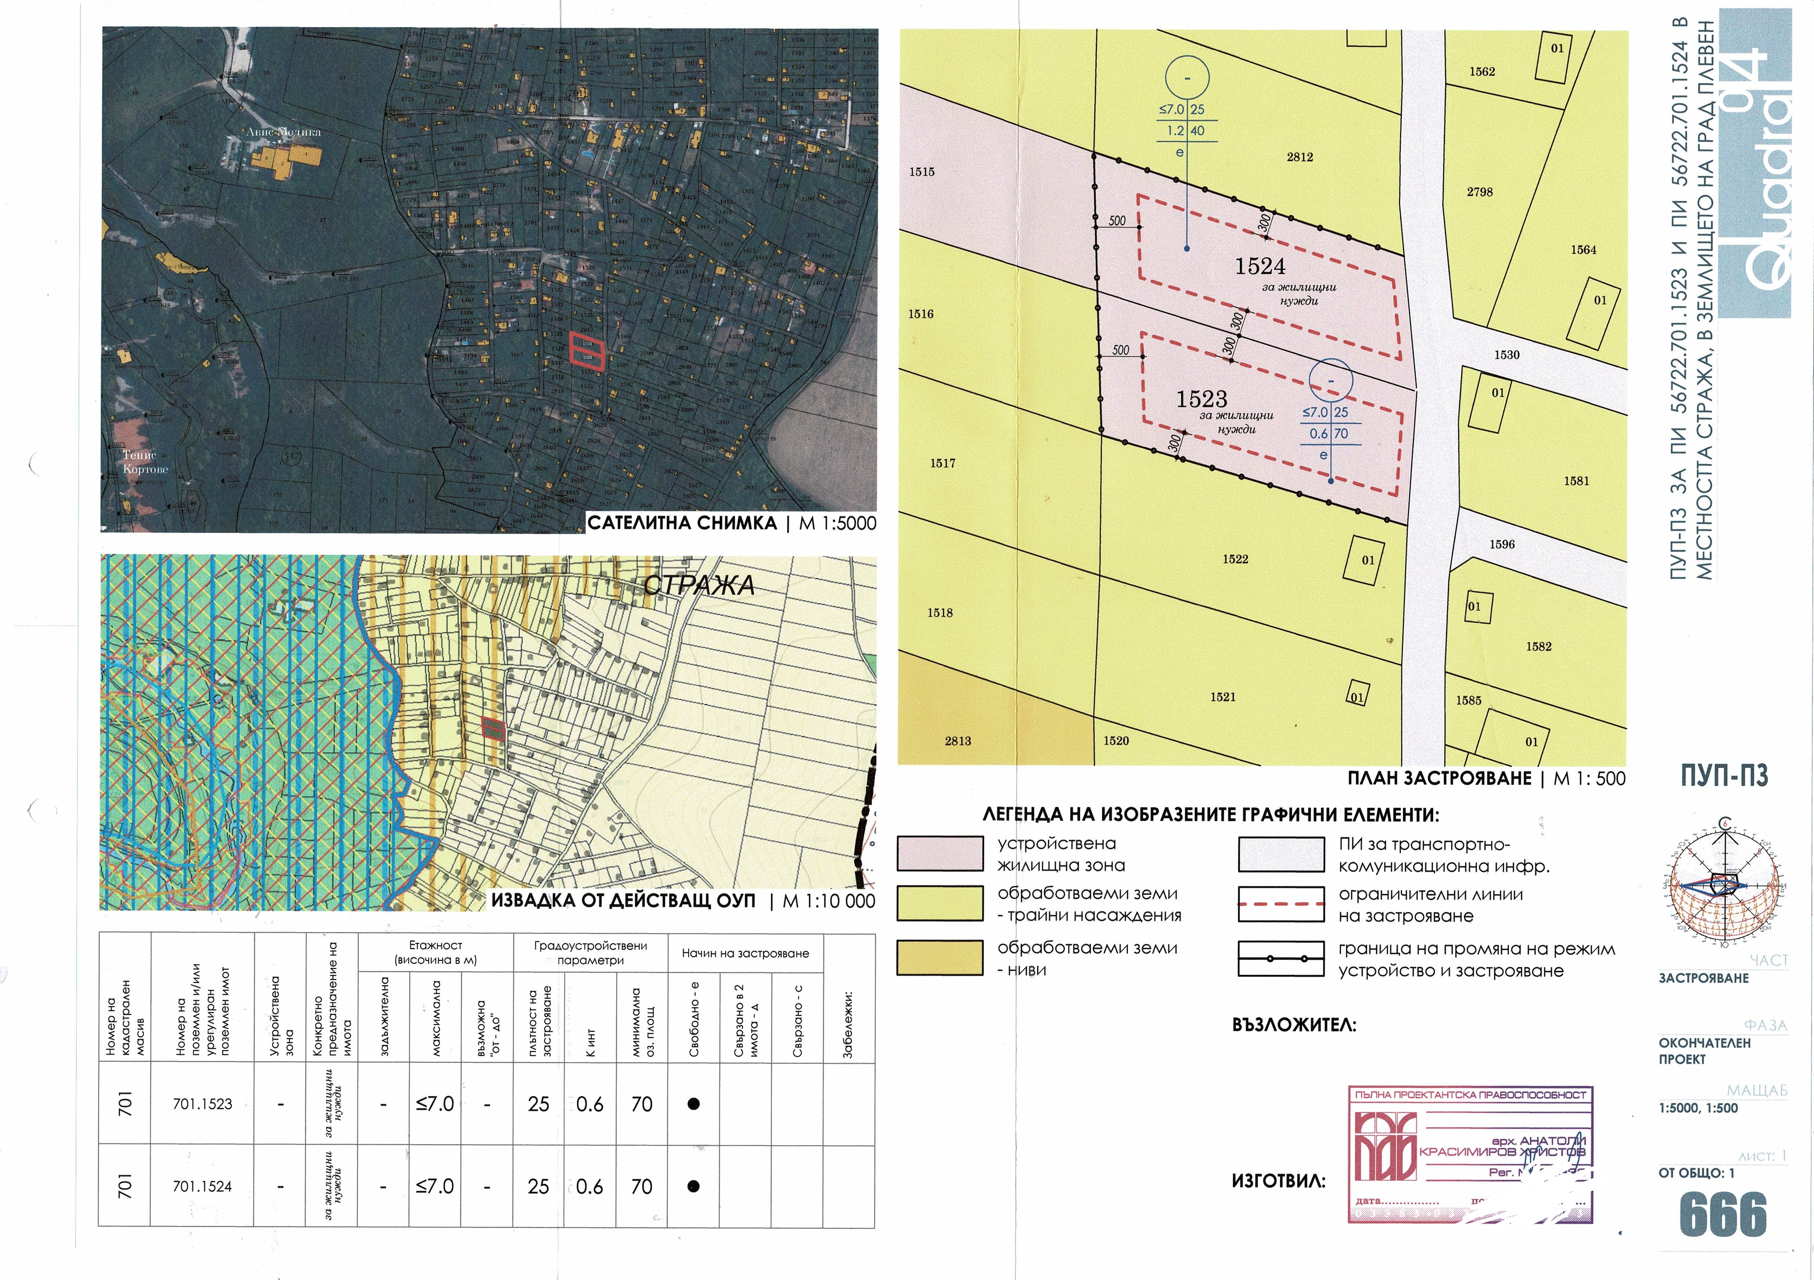The image size is (1814, 1280).
Task: Click the '701.1523' table cell
Action: click(x=202, y=1104)
